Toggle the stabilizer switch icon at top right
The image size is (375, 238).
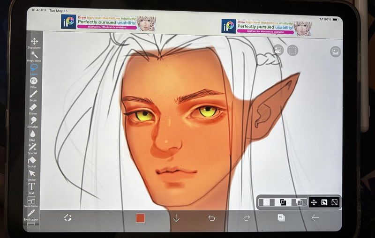pyautogui.click(x=278, y=50)
